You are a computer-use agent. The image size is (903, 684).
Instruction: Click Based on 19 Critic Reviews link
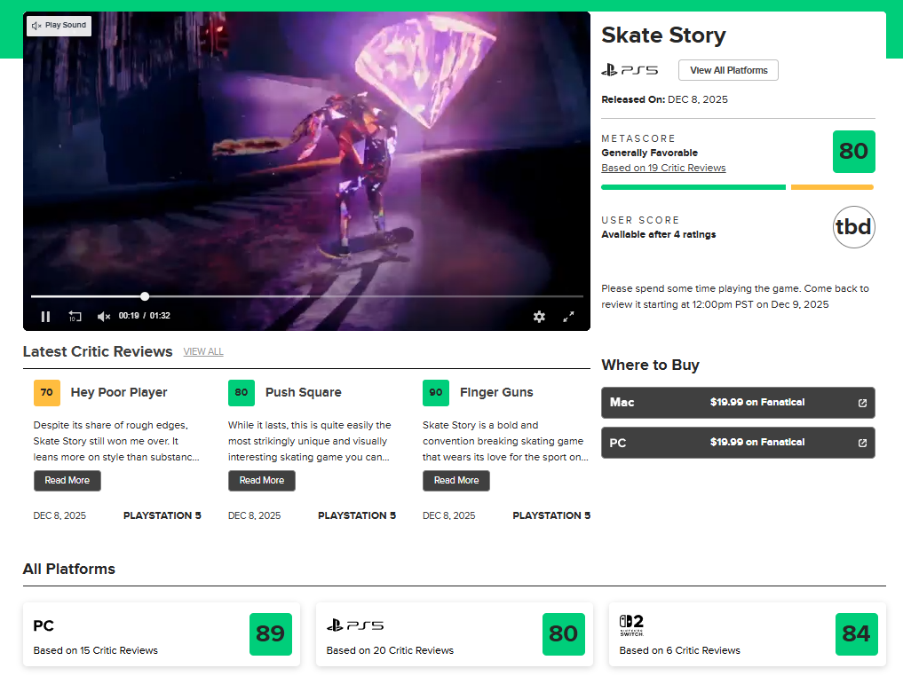(663, 168)
